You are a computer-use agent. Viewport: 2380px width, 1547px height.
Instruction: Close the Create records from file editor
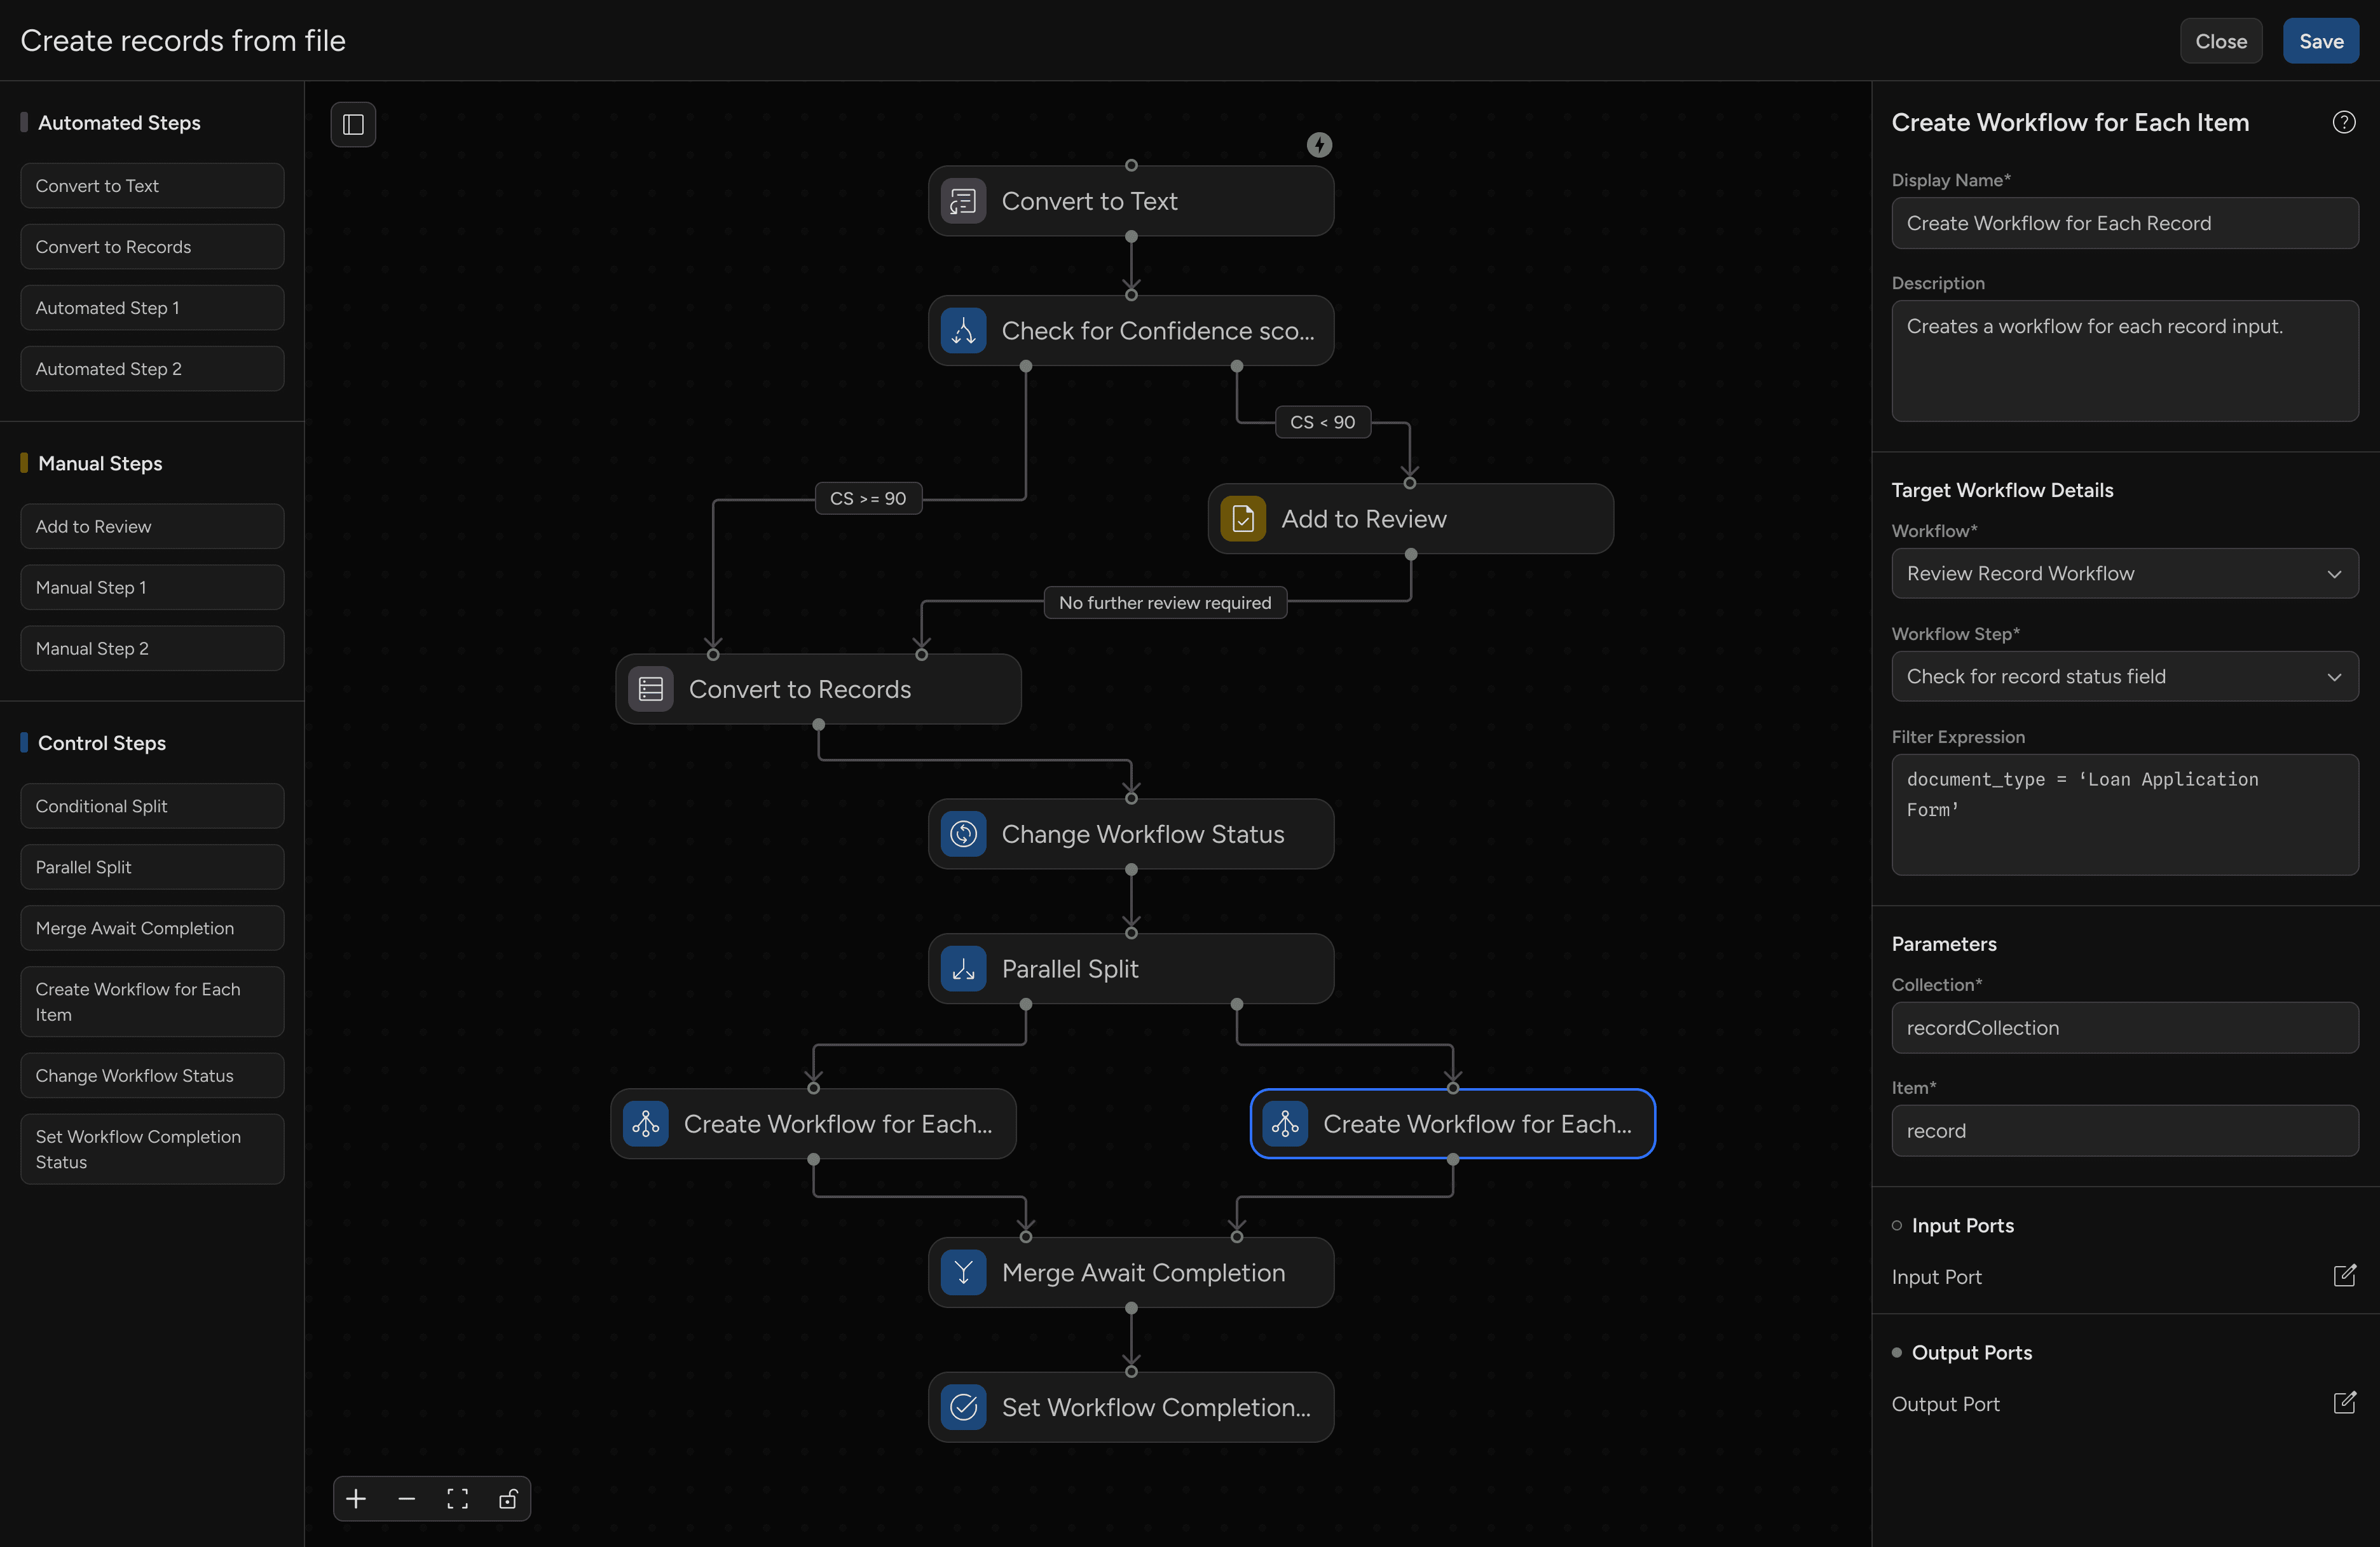[x=2221, y=41]
